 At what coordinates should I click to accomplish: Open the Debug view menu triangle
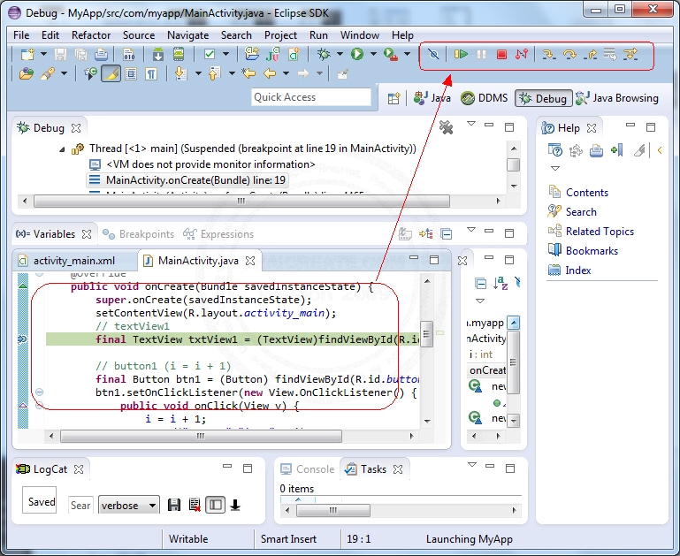(x=471, y=124)
